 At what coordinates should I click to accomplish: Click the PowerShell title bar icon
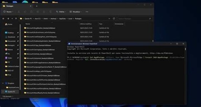pos(69,44)
